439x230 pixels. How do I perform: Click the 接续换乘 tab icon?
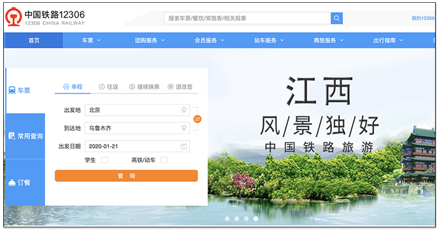pos(132,87)
